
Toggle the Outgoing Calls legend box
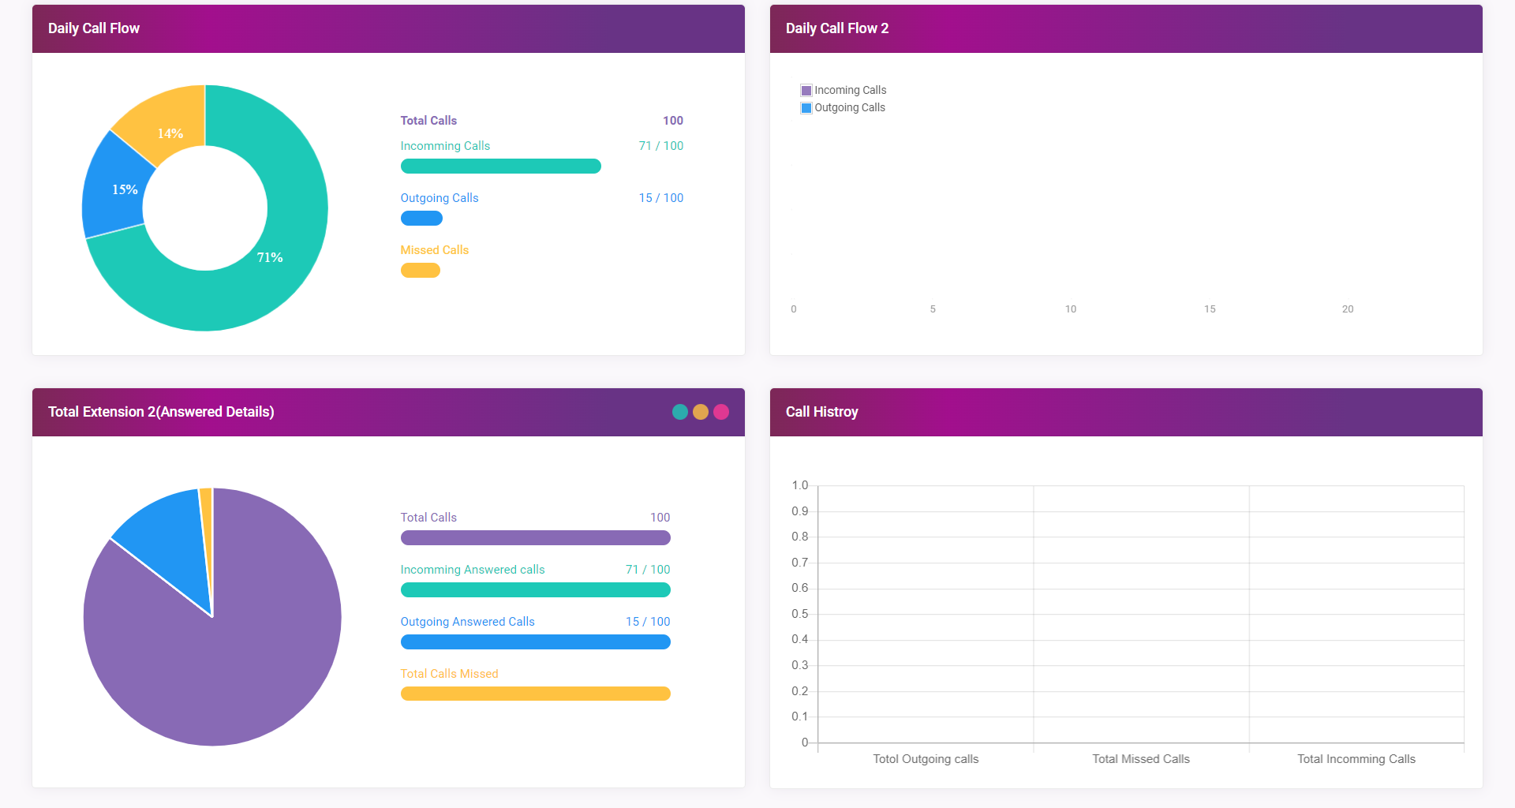click(806, 108)
